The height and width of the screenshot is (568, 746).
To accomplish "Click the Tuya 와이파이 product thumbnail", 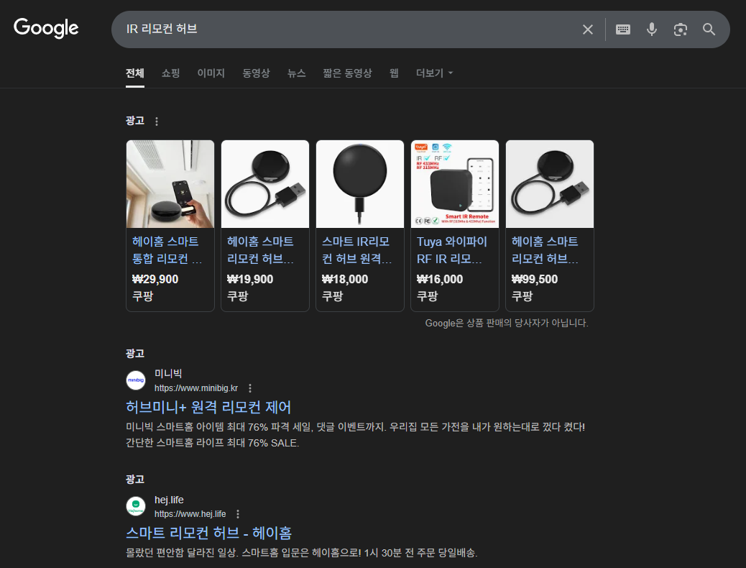I will [454, 184].
